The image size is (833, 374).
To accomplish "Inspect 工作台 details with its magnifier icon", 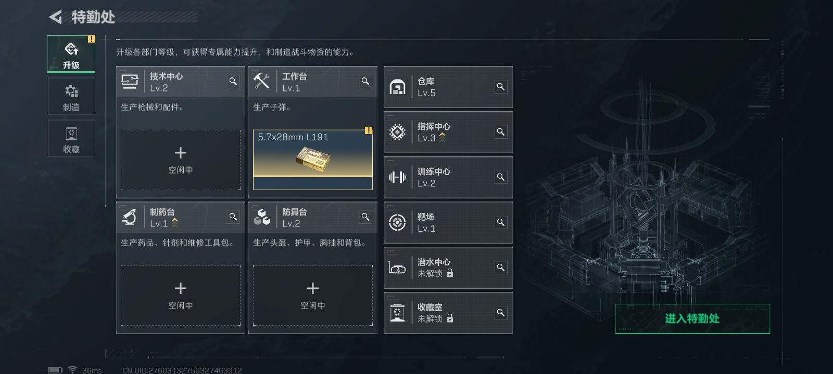I will [x=365, y=81].
